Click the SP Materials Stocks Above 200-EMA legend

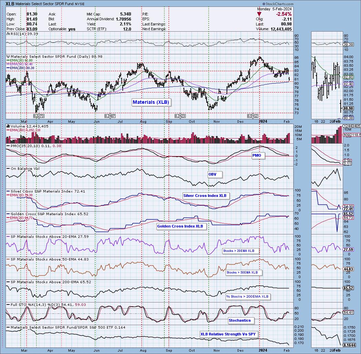tap(49, 282)
